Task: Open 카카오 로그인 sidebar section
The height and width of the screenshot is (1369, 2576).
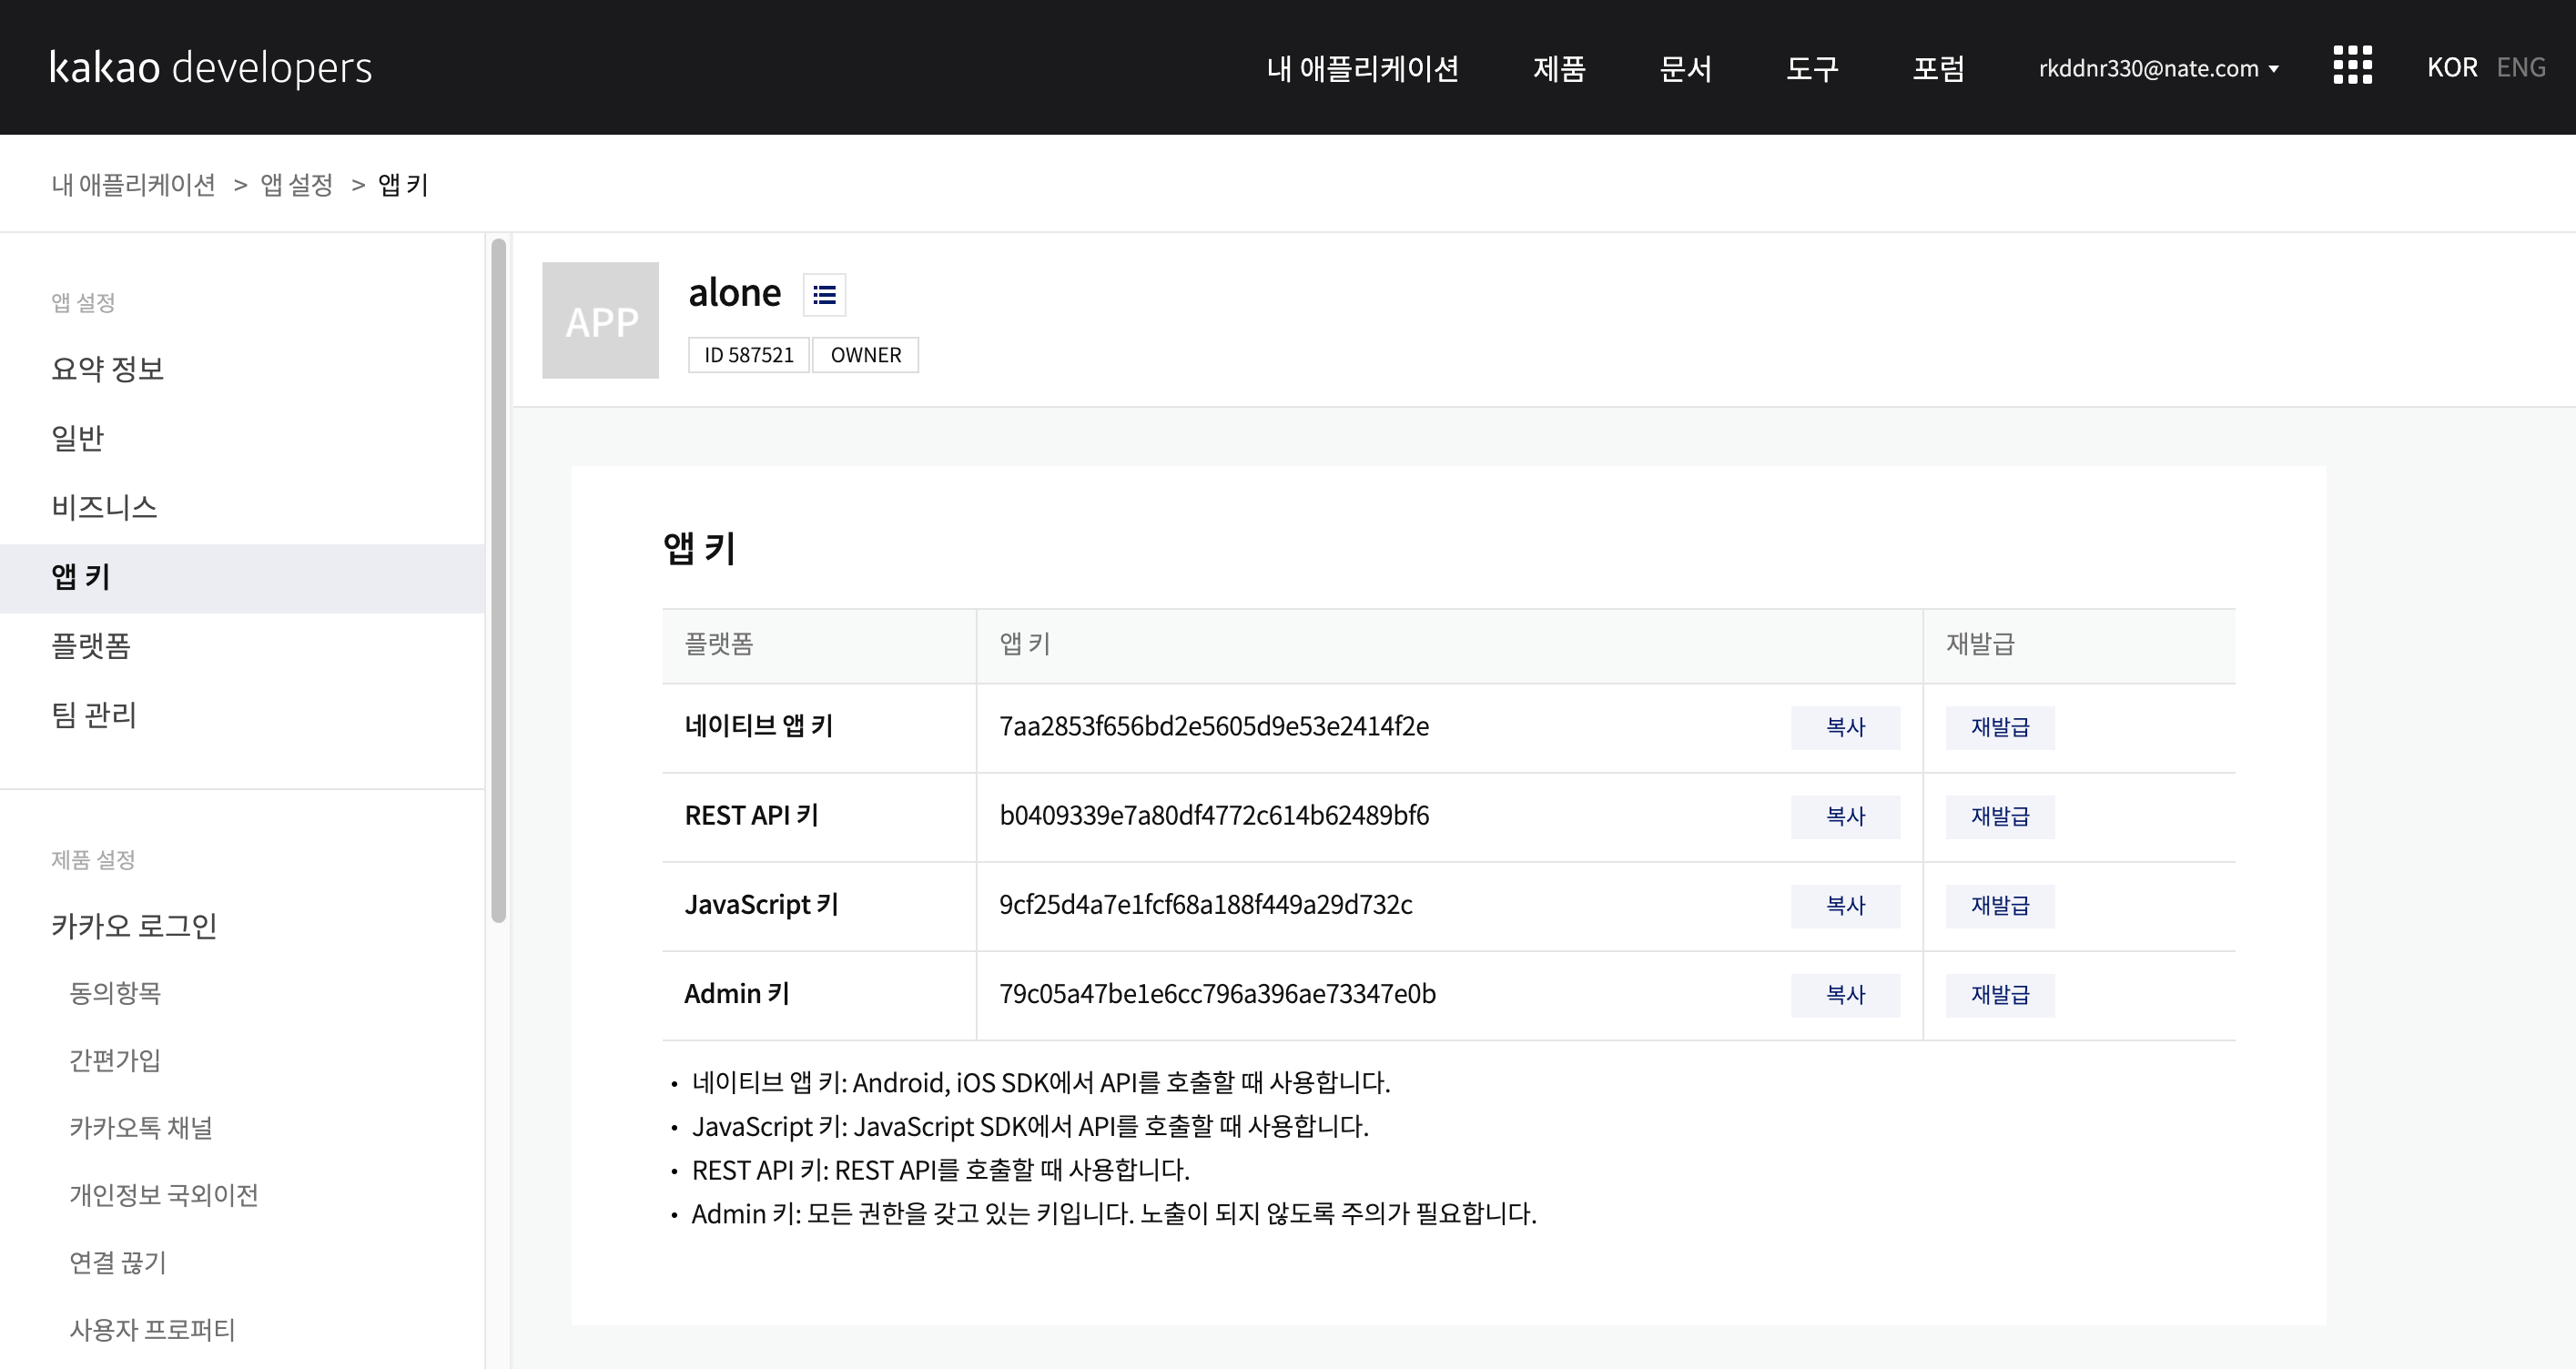Action: click(134, 926)
